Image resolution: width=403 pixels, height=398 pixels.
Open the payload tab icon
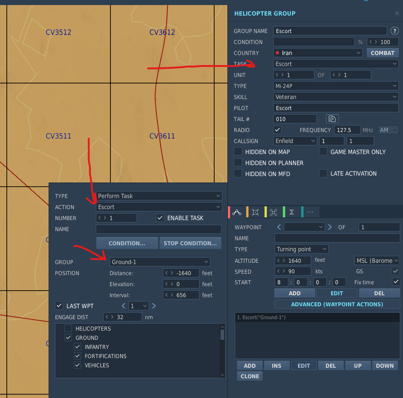(255, 212)
